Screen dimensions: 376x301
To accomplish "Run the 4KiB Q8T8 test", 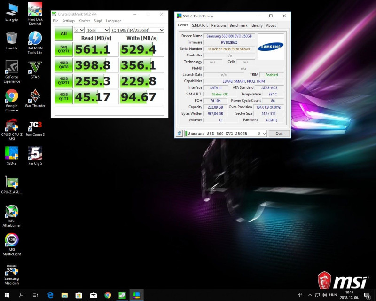I will (63, 65).
